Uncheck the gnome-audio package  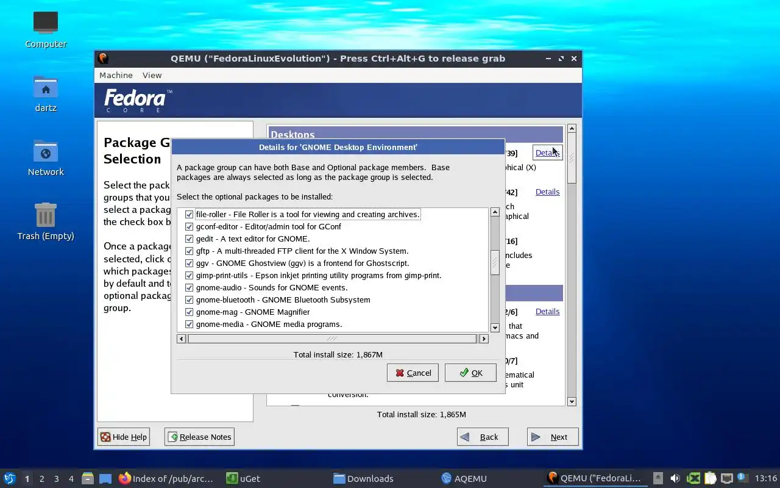click(x=189, y=287)
